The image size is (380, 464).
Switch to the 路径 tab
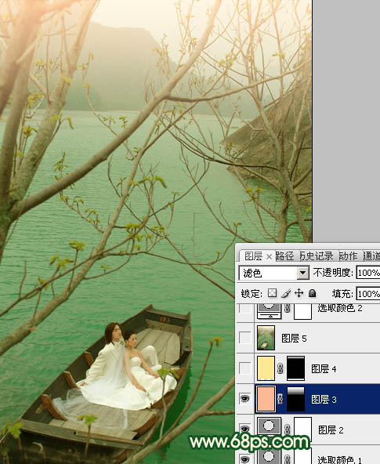tap(284, 256)
